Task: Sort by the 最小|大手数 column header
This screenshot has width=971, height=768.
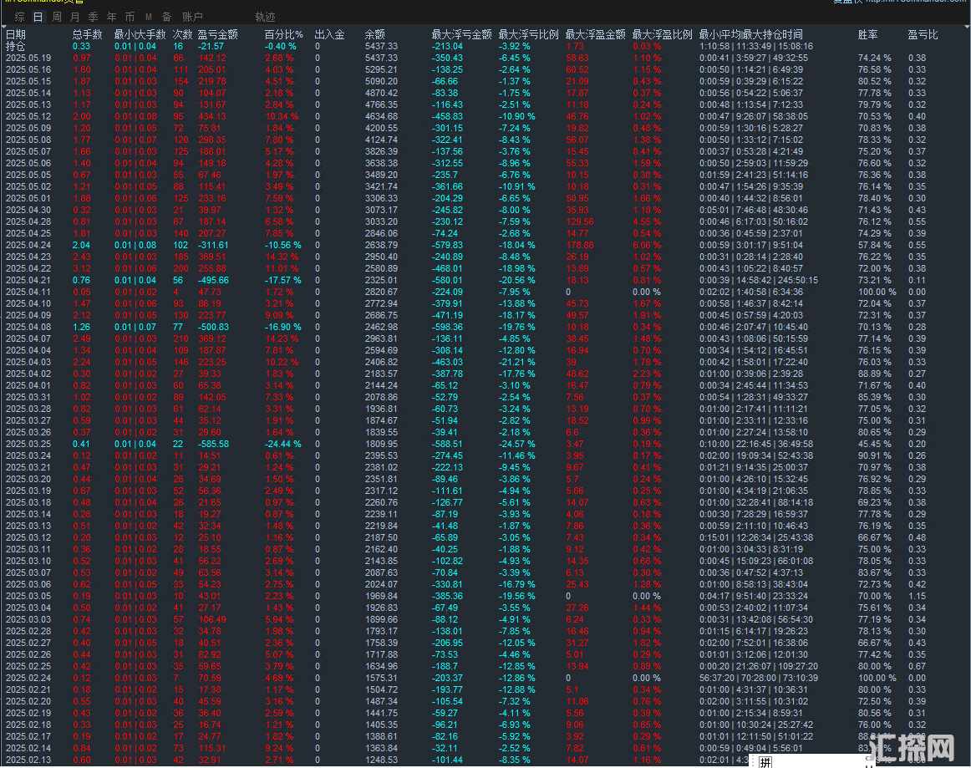Action: pyautogui.click(x=140, y=35)
